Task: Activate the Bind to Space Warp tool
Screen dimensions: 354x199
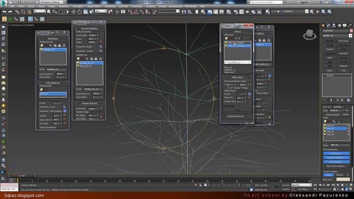Action: [x=29, y=12]
